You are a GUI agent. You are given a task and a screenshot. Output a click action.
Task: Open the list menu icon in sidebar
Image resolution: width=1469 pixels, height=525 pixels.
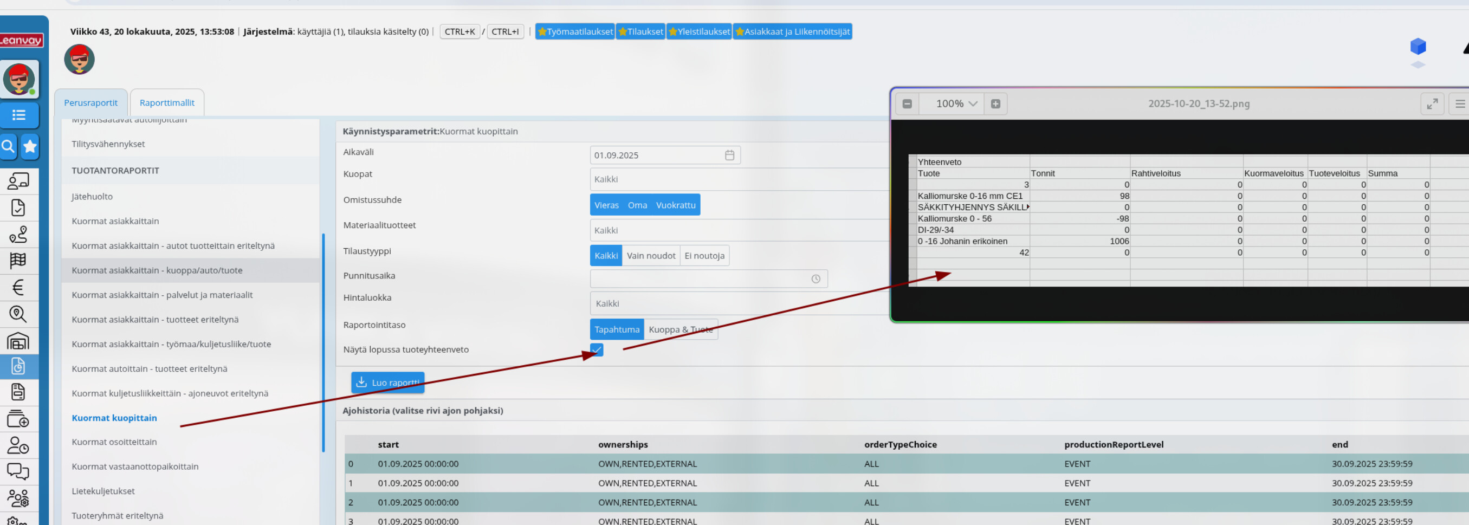pos(19,115)
